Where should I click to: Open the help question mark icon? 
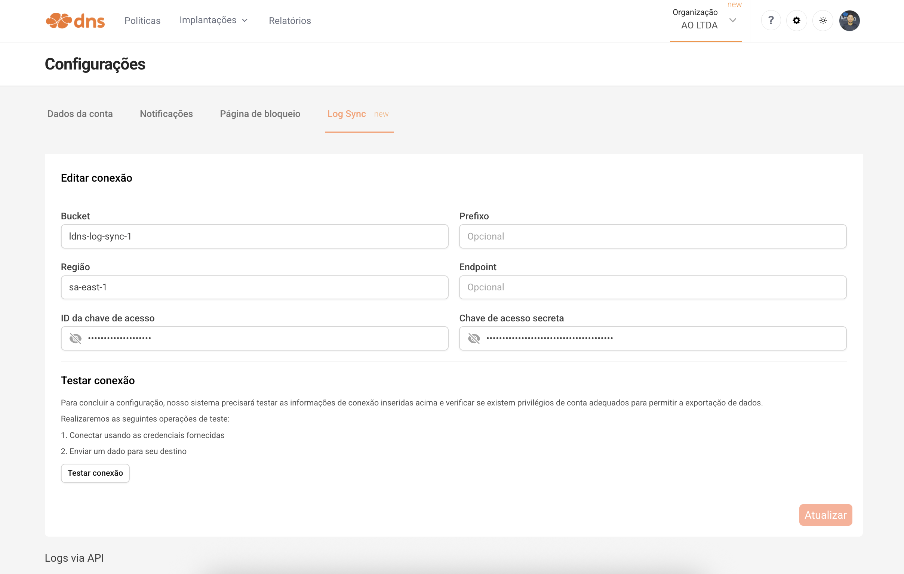pos(771,20)
